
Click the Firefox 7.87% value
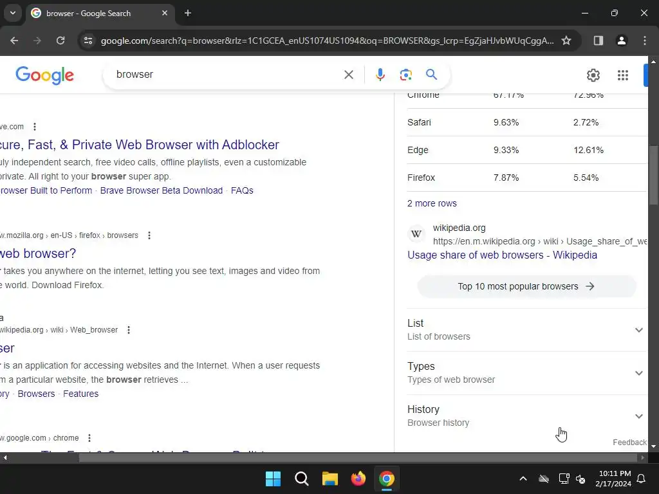coord(506,178)
